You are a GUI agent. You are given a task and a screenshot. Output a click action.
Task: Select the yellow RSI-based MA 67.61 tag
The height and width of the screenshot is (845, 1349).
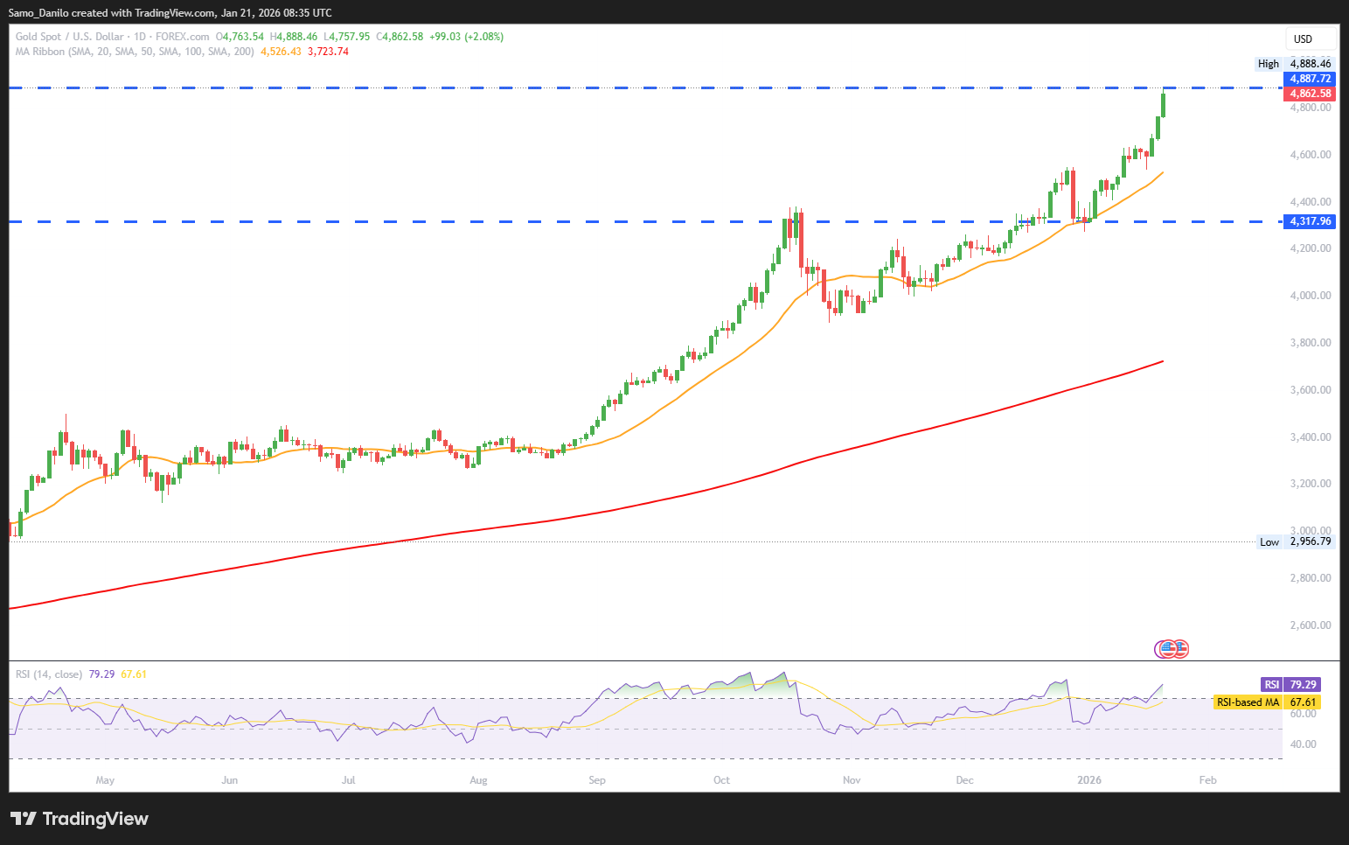(x=1267, y=702)
